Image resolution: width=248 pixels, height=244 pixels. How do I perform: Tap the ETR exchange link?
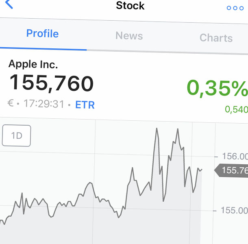(x=85, y=105)
